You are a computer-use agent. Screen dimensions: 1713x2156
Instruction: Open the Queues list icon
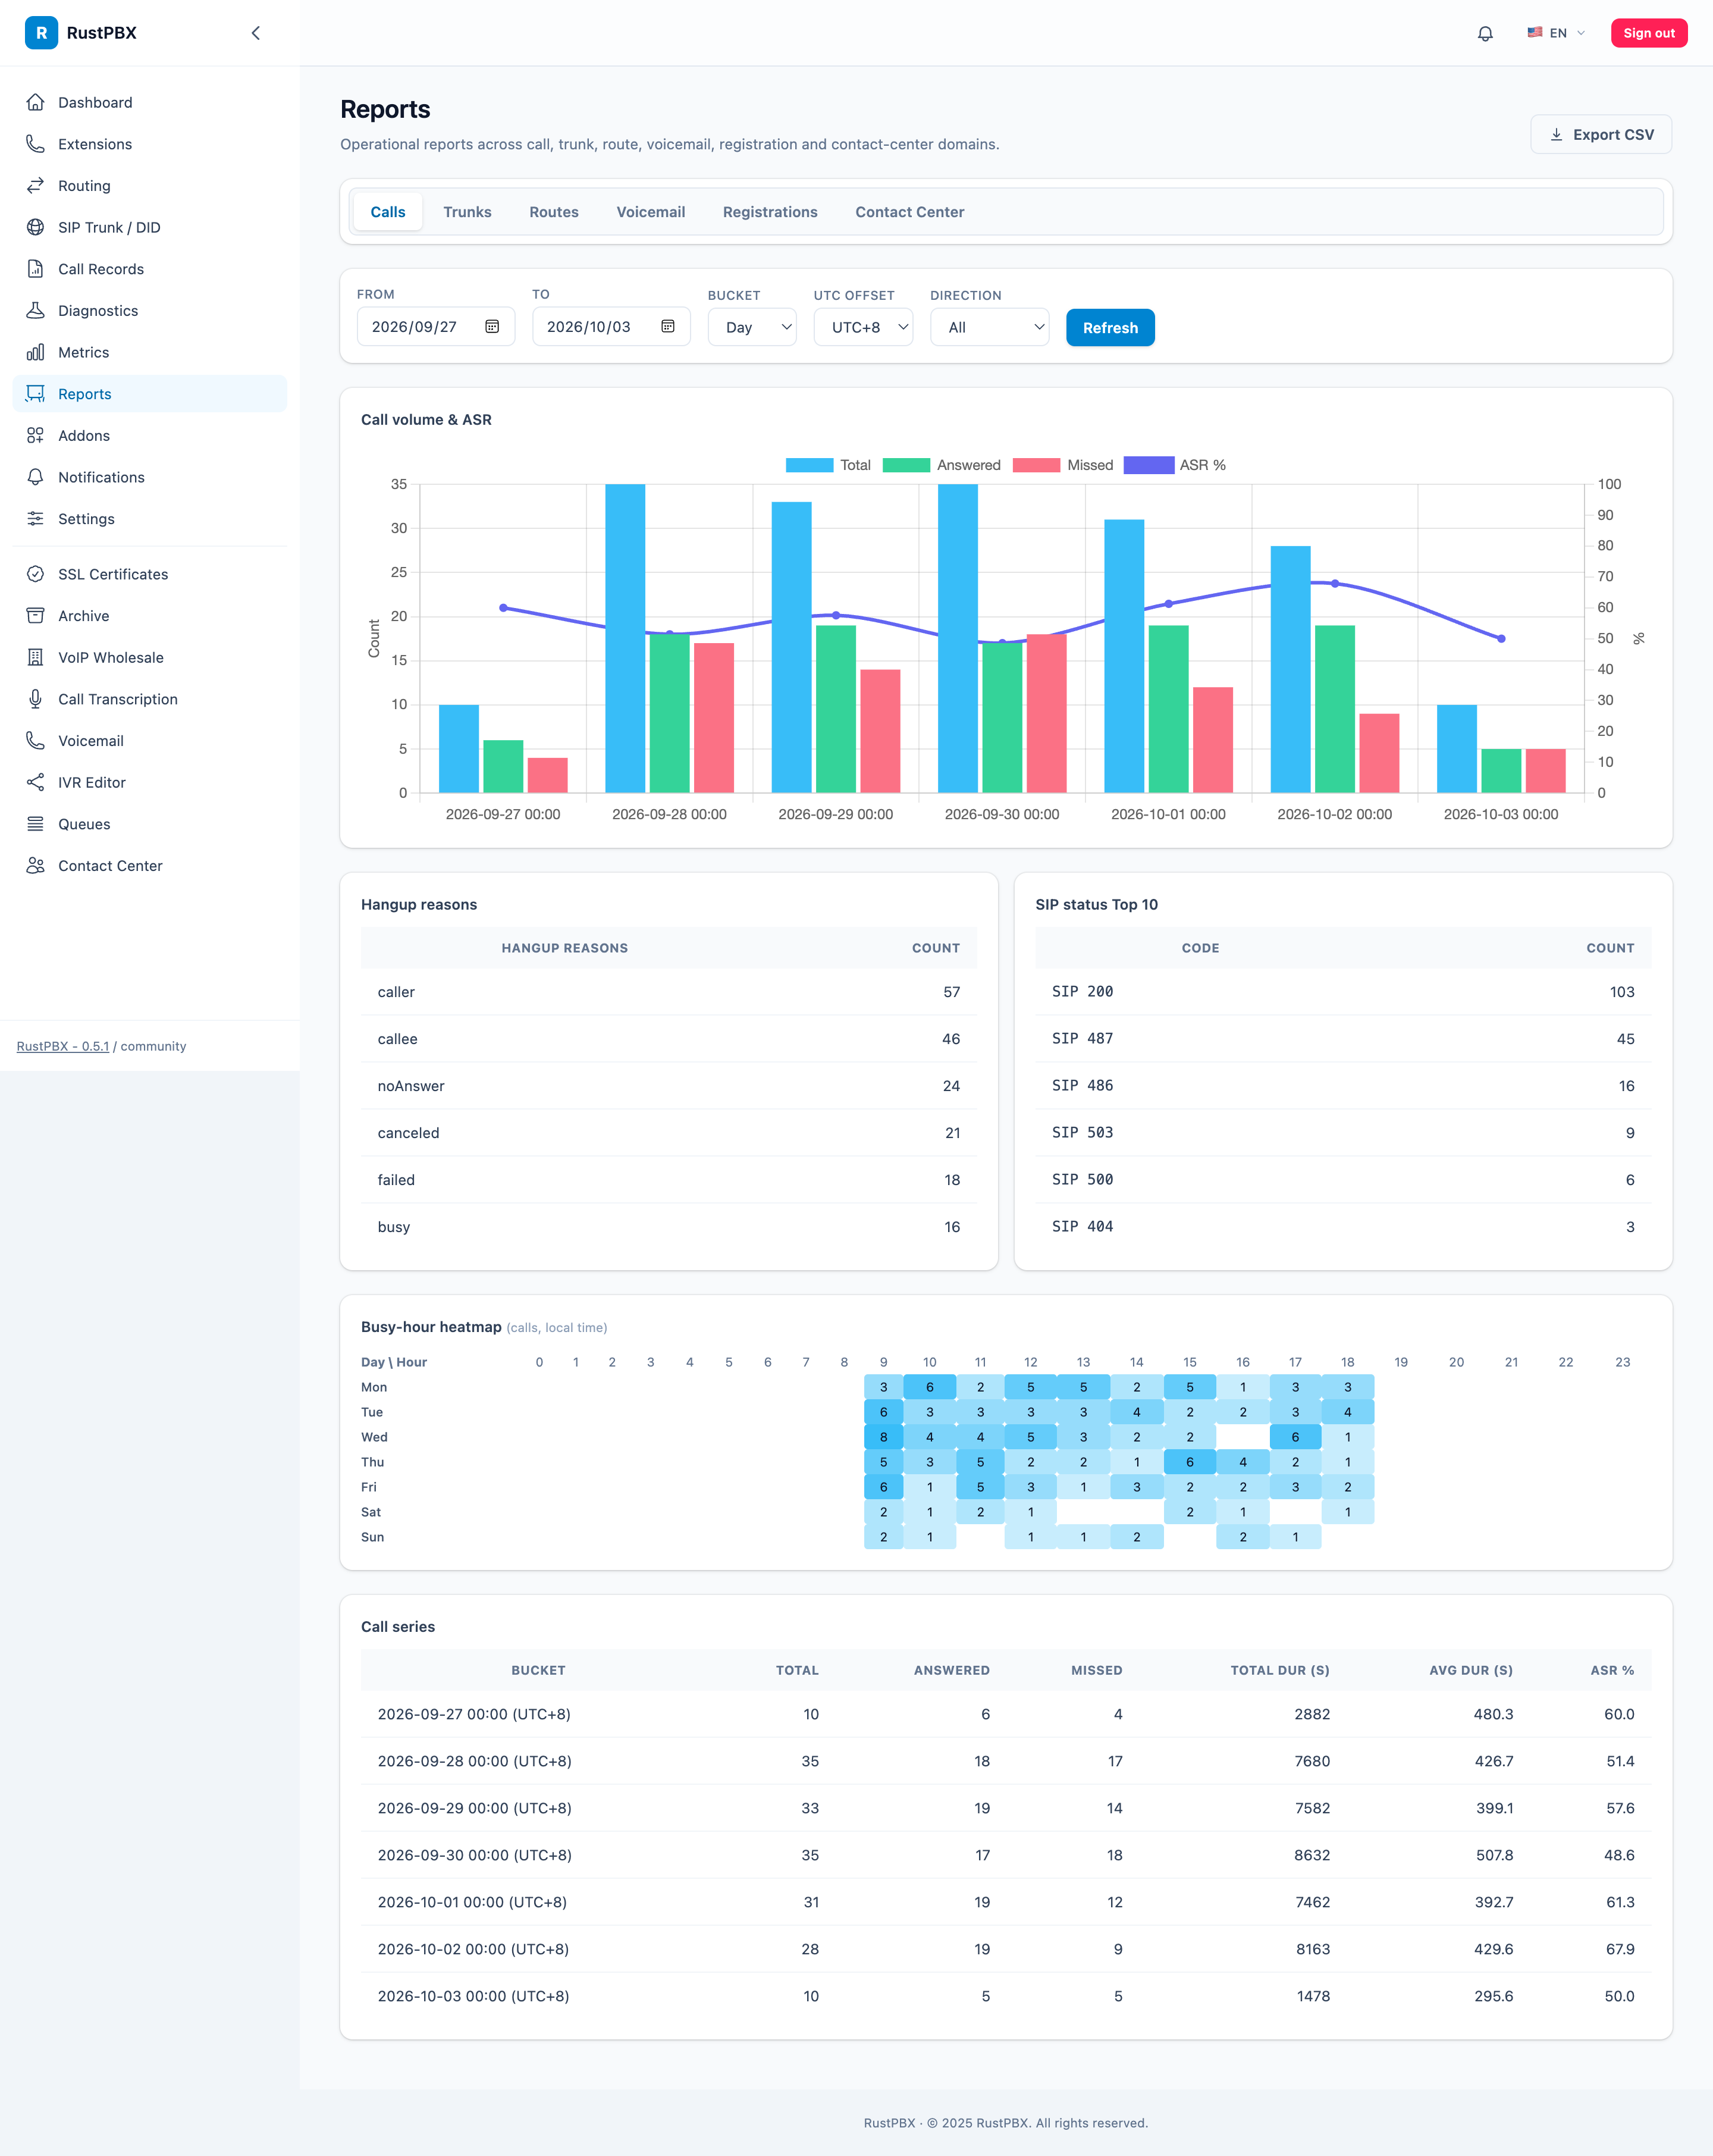[x=35, y=824]
